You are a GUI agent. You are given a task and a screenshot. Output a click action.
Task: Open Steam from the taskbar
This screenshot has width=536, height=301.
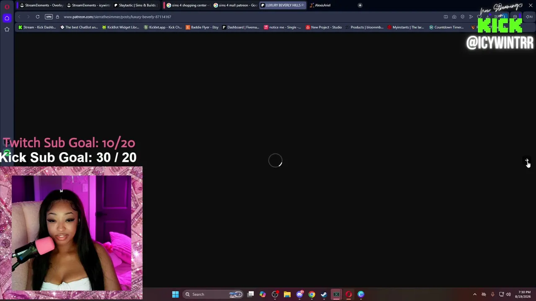[x=324, y=294]
